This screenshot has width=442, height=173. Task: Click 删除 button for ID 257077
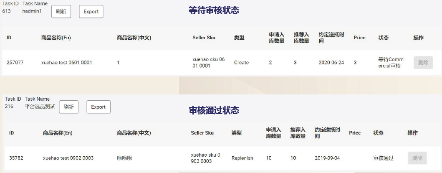pyautogui.click(x=423, y=63)
